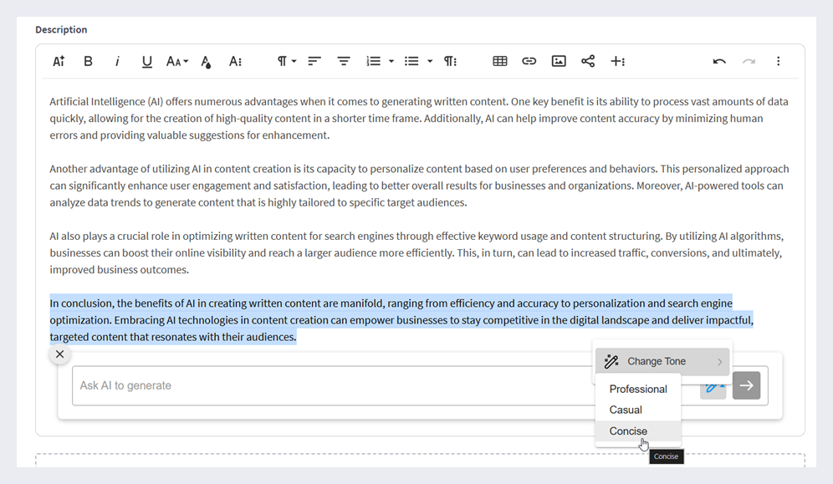The height and width of the screenshot is (484, 833).
Task: Align text left
Action: 314,62
